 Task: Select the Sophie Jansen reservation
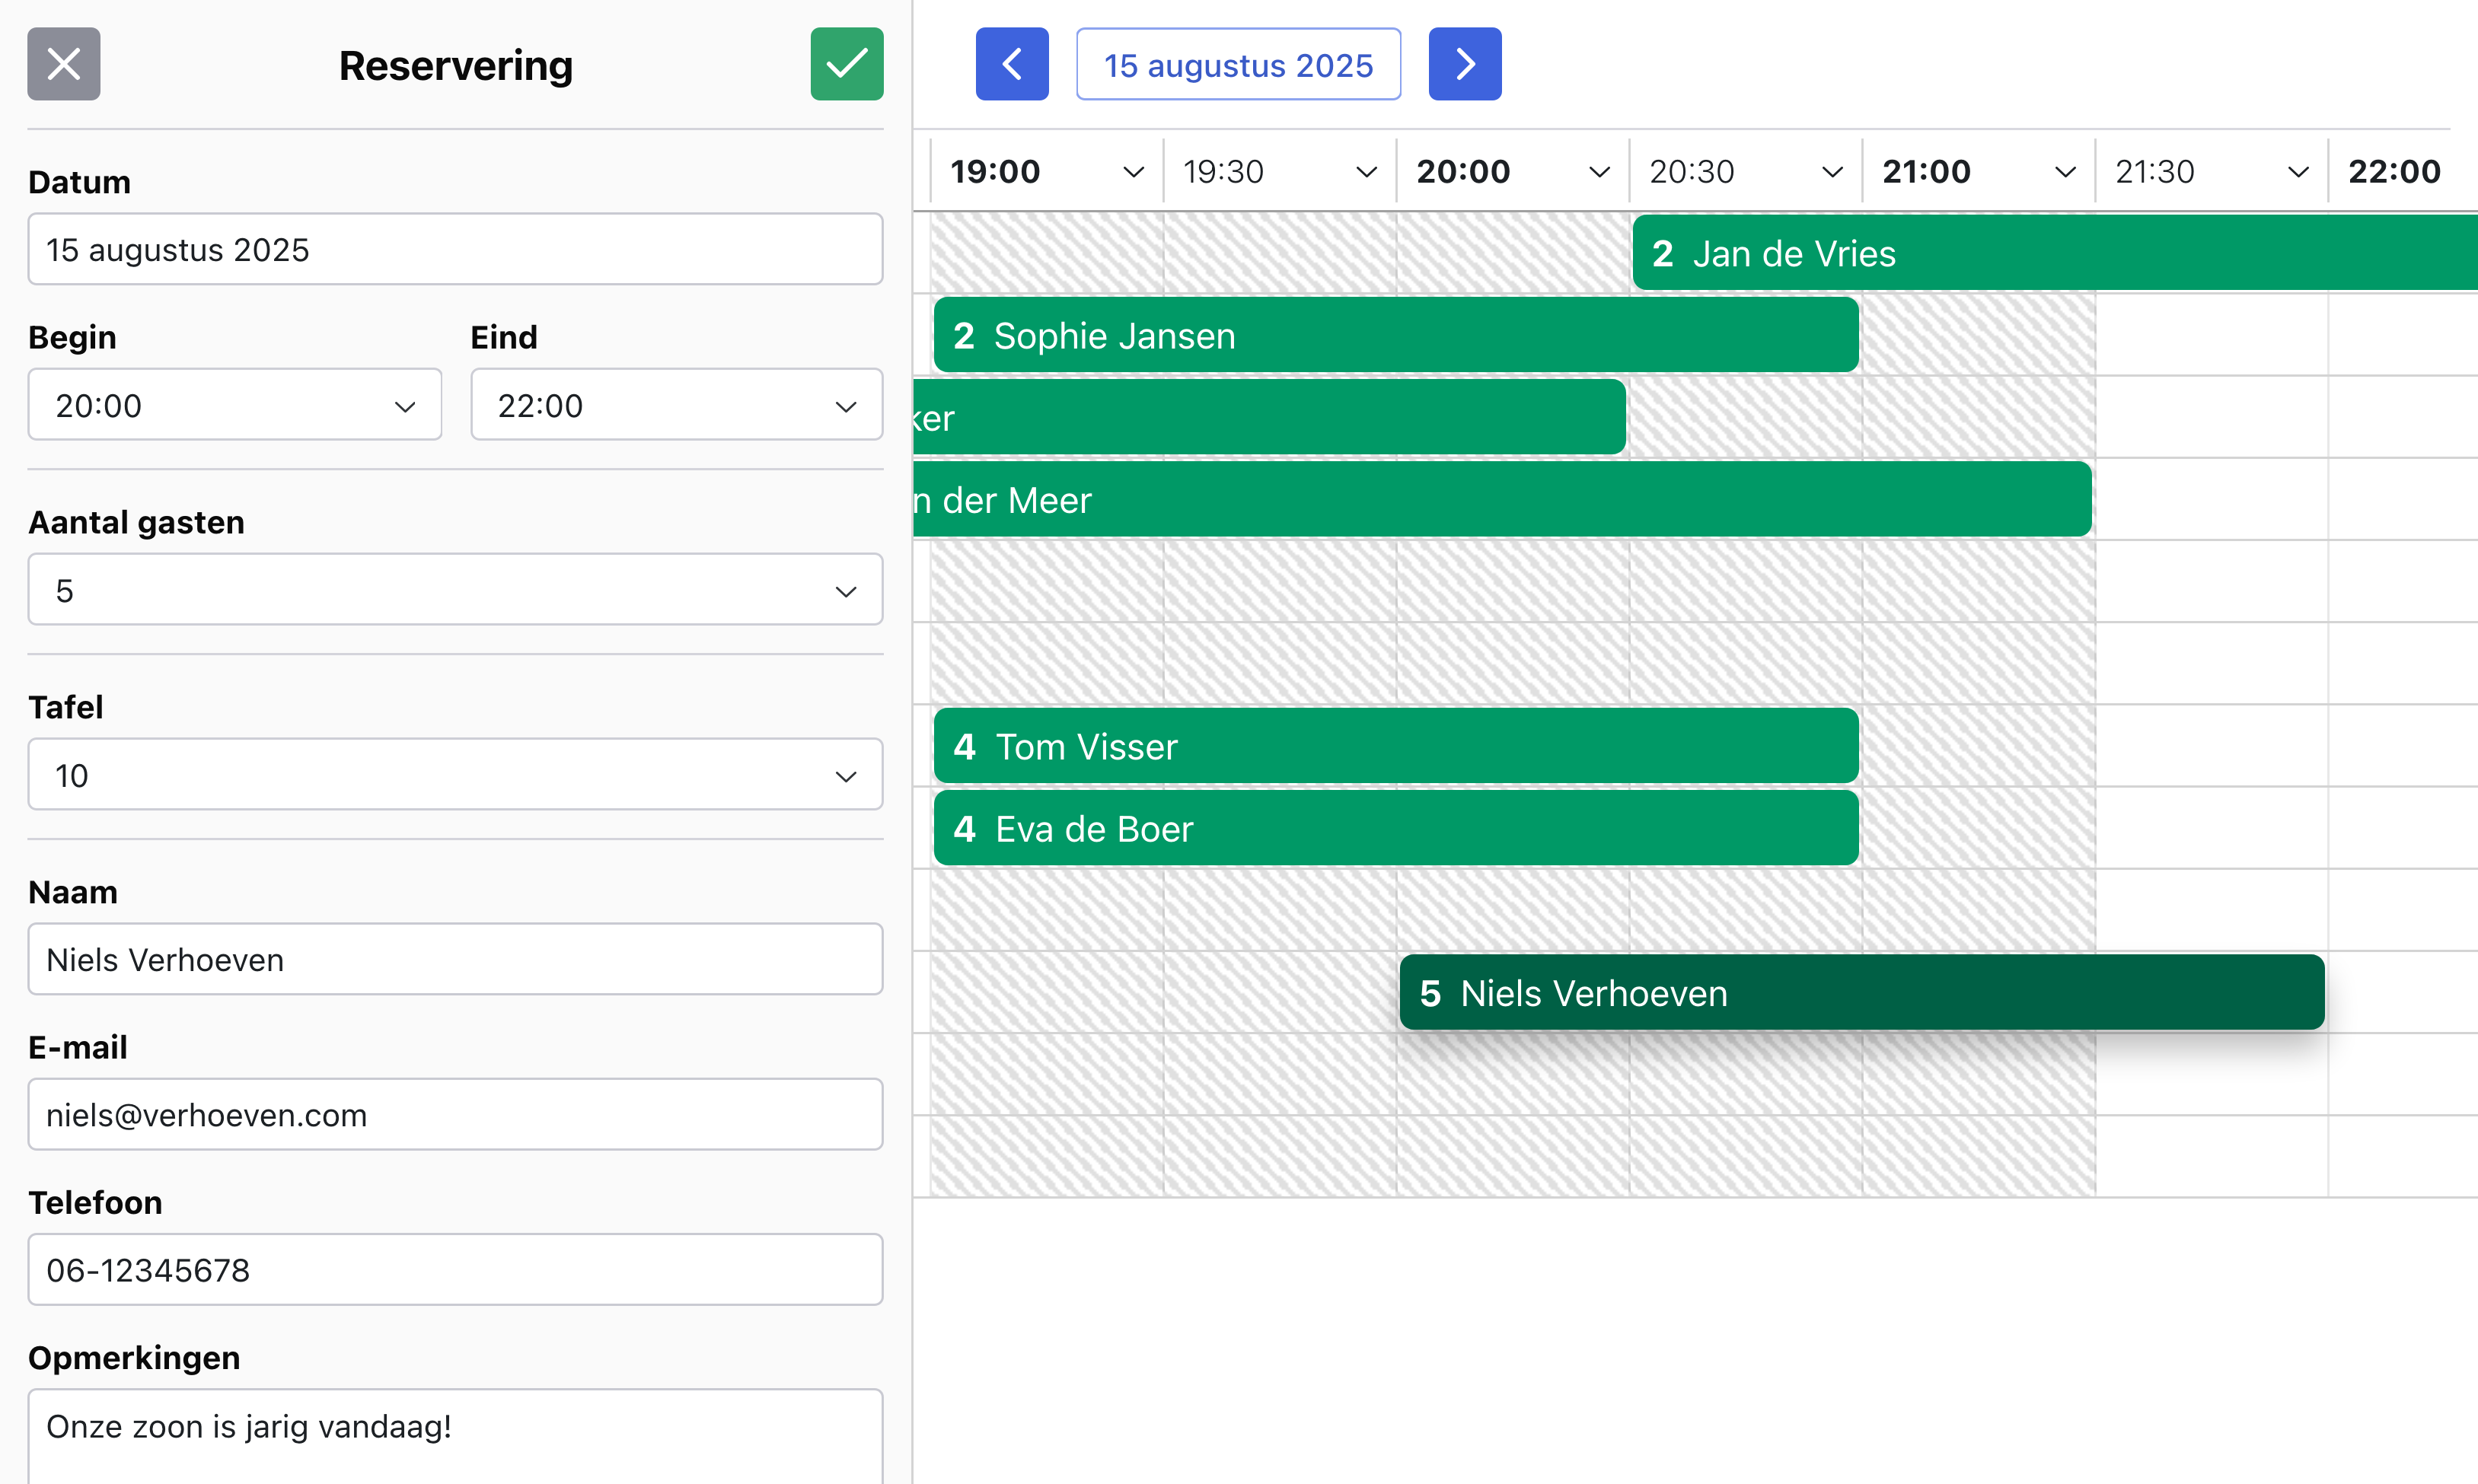1395,335
